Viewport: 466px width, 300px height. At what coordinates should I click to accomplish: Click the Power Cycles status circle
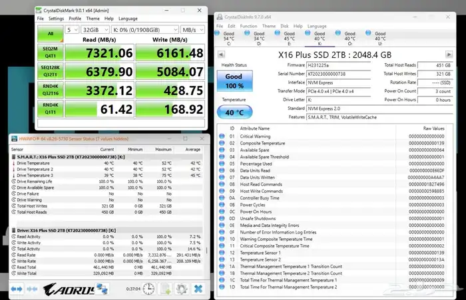point(222,205)
